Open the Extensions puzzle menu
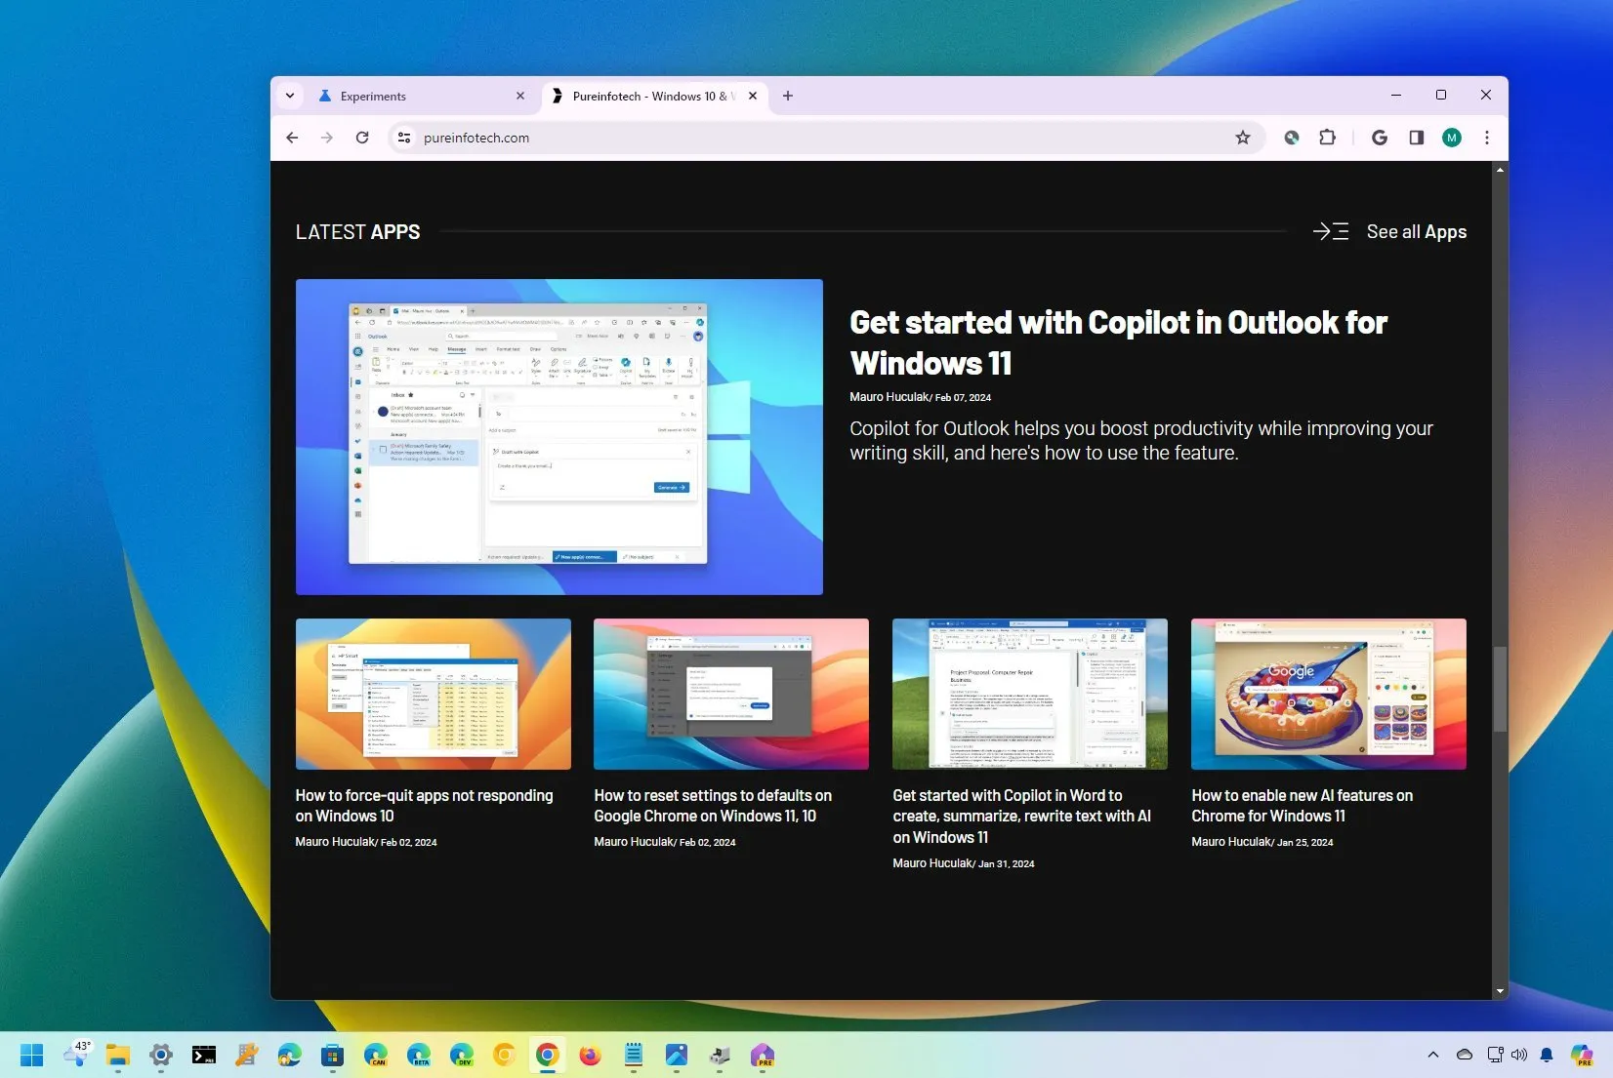The image size is (1613, 1078). point(1327,138)
